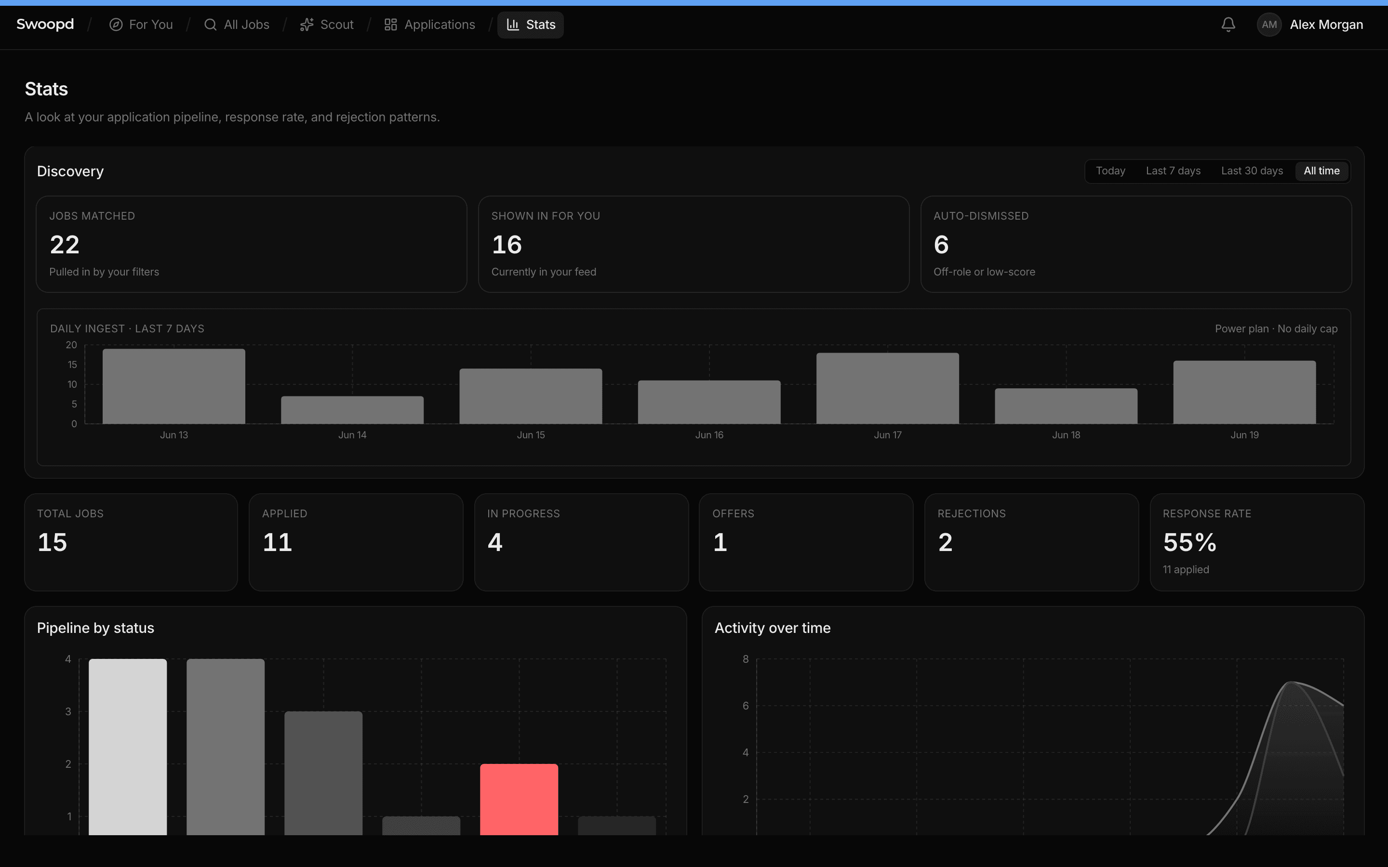Open the Scout section
The width and height of the screenshot is (1388, 867).
327,25
